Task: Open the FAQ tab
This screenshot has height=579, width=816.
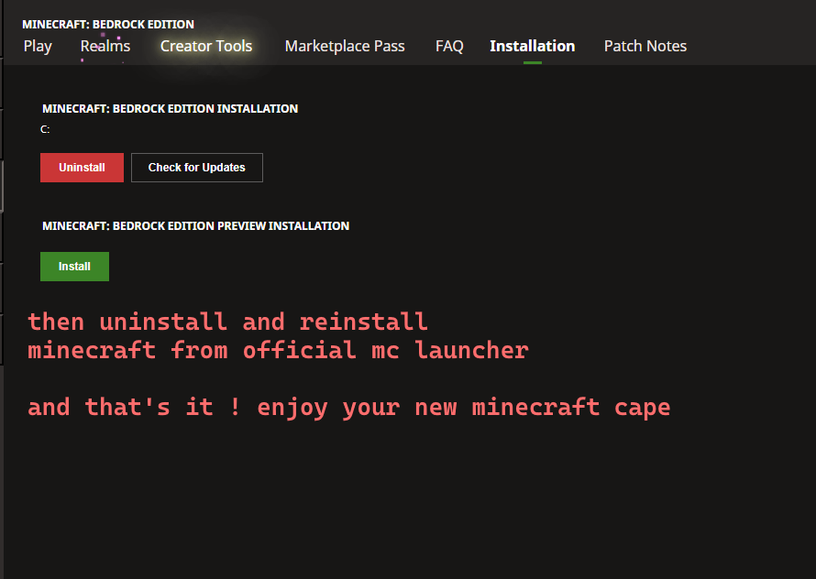Action: 449,47
